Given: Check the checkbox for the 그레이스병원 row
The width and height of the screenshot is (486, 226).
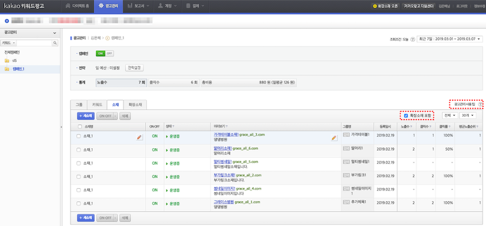Looking at the screenshot, I should (x=79, y=204).
